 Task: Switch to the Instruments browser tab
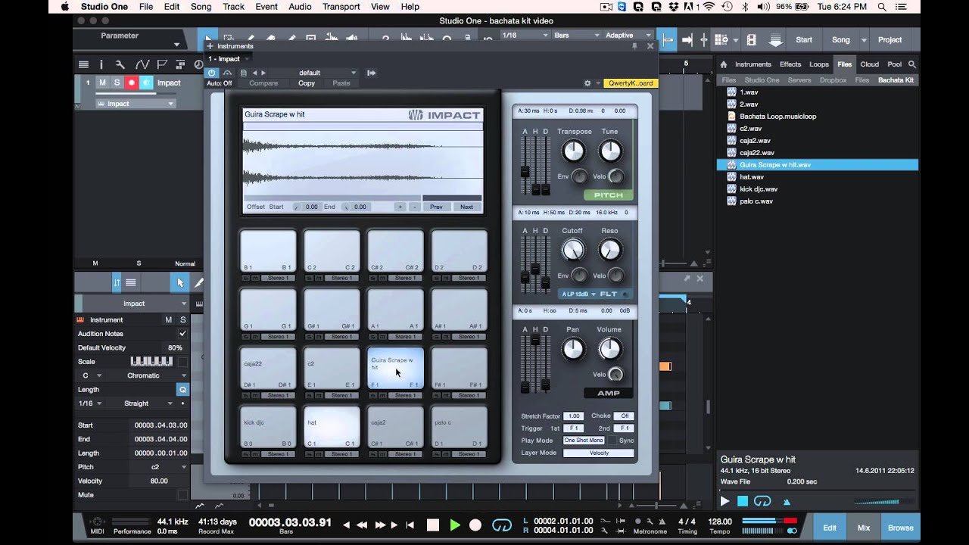pyautogui.click(x=752, y=64)
